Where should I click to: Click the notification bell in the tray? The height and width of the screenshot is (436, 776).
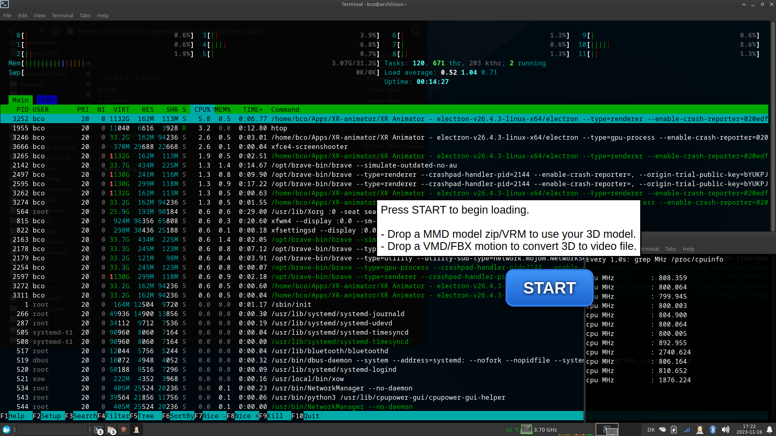tap(770, 430)
